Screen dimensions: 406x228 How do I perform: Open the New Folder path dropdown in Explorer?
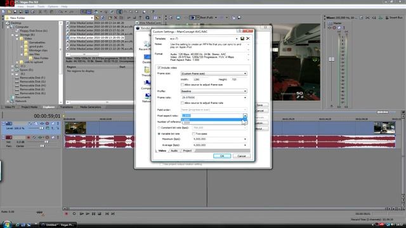point(91,18)
